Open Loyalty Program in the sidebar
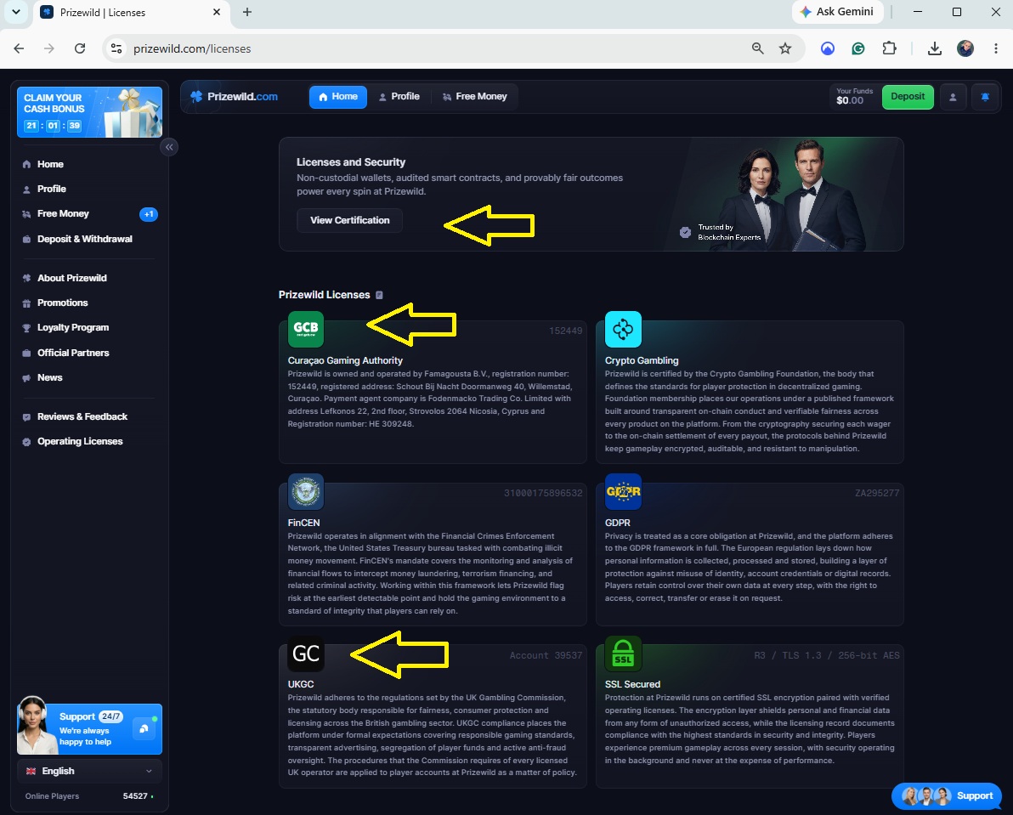Image resolution: width=1013 pixels, height=815 pixels. [89, 327]
